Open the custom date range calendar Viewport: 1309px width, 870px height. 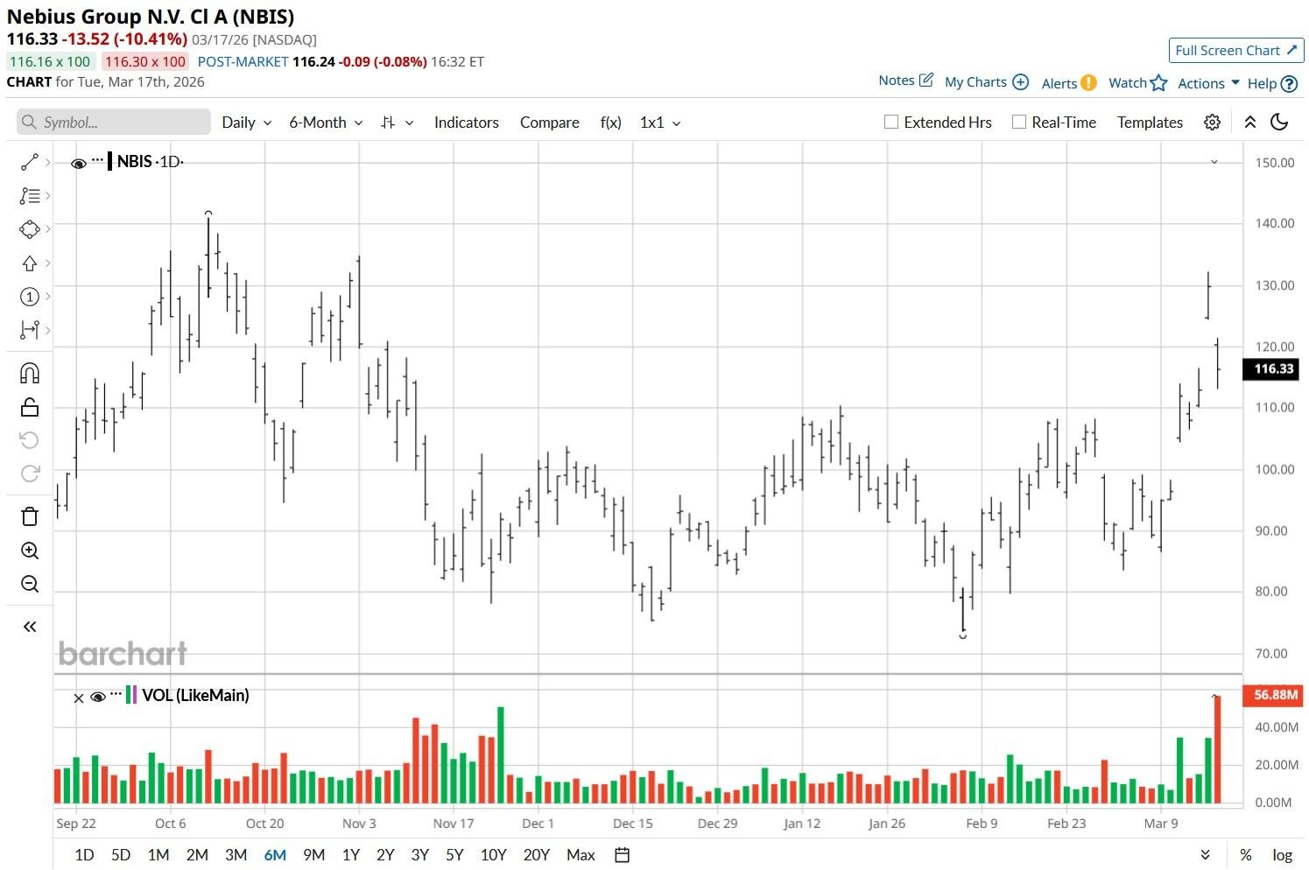623,855
